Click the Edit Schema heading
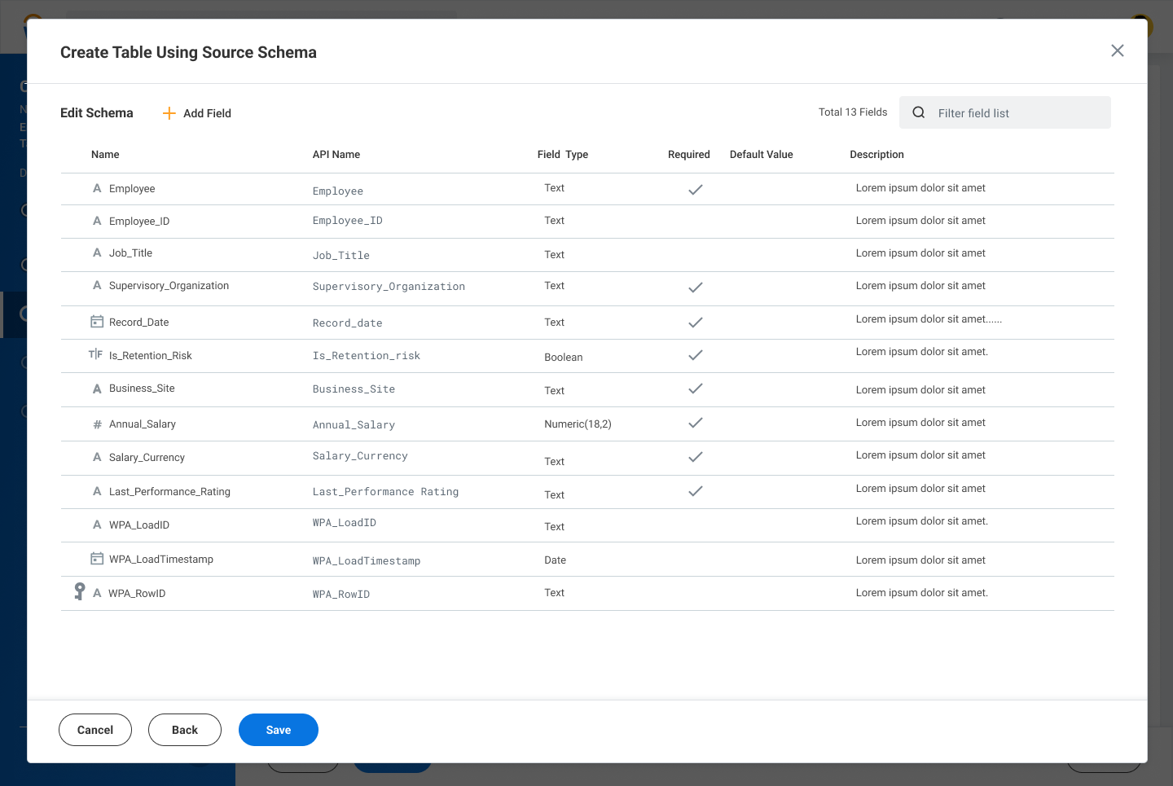This screenshot has width=1173, height=786. 97,112
